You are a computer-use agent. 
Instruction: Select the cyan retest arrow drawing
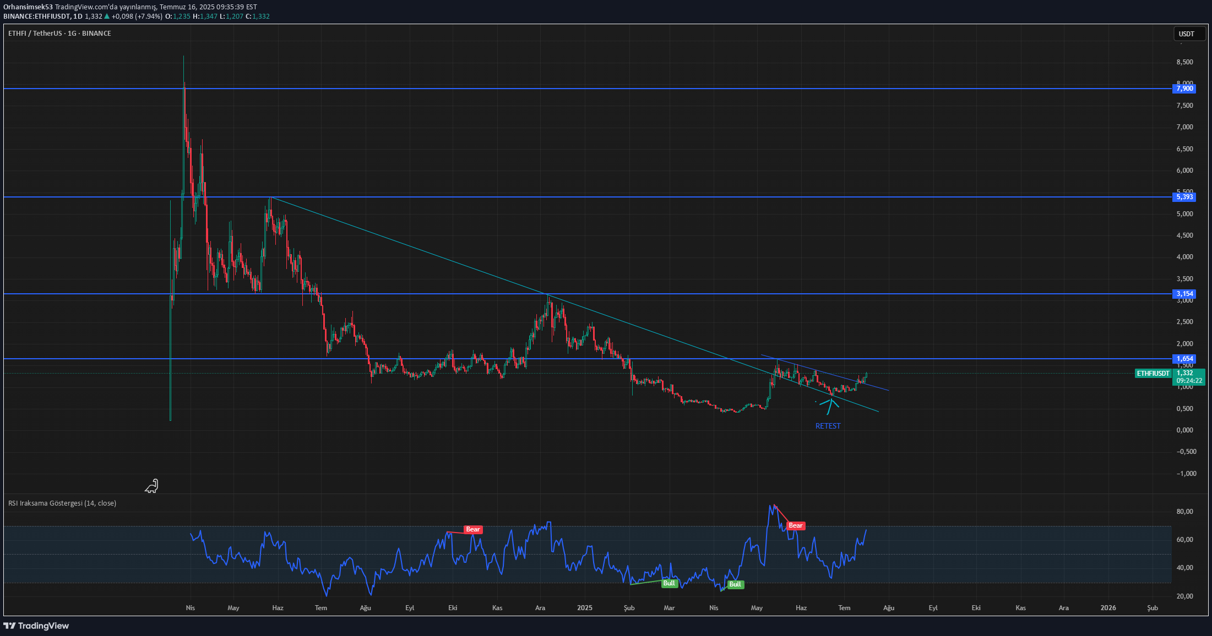(x=829, y=405)
